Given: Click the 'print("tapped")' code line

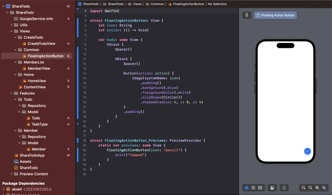Looking at the screenshot, I should click(x=131, y=155).
